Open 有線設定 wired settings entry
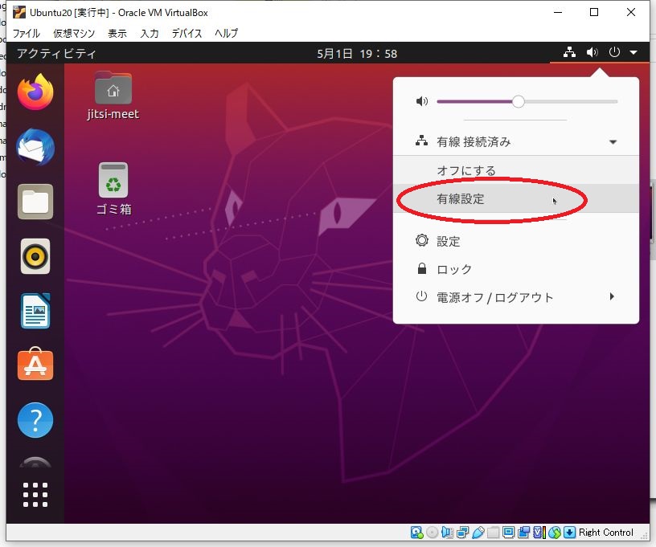This screenshot has width=656, height=547. pyautogui.click(x=516, y=199)
